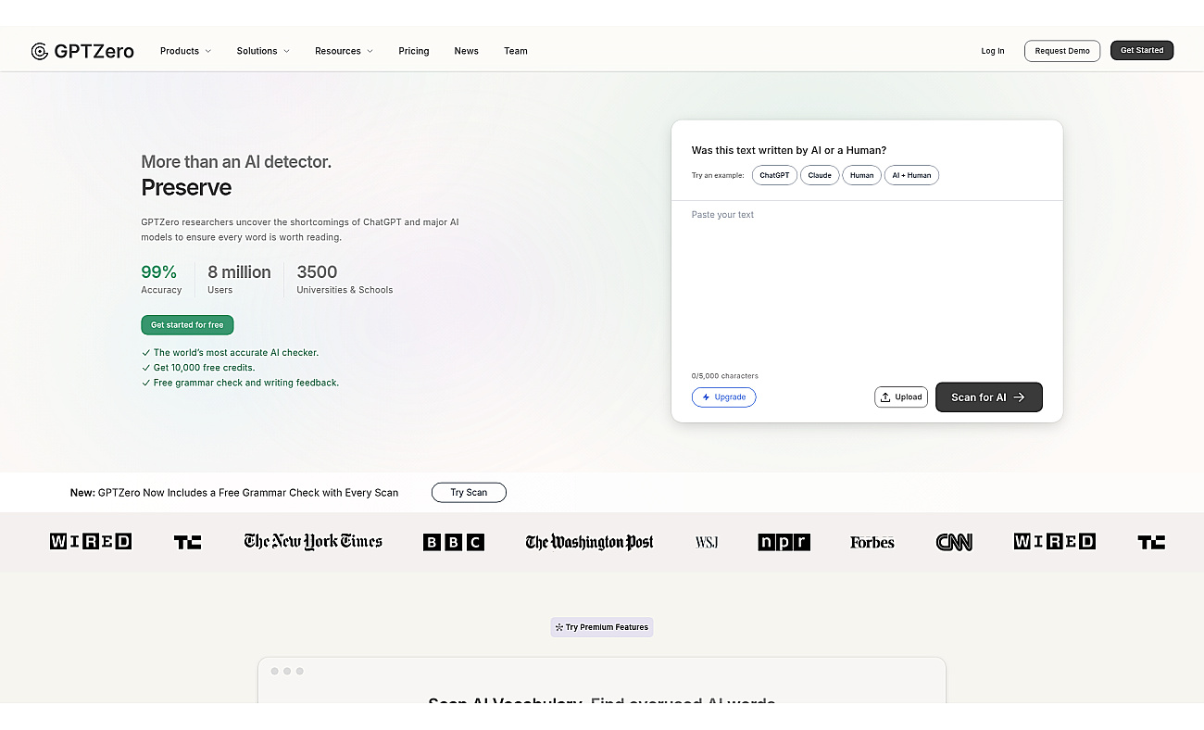The height and width of the screenshot is (730, 1204).
Task: Click the Upload button
Action: (901, 396)
